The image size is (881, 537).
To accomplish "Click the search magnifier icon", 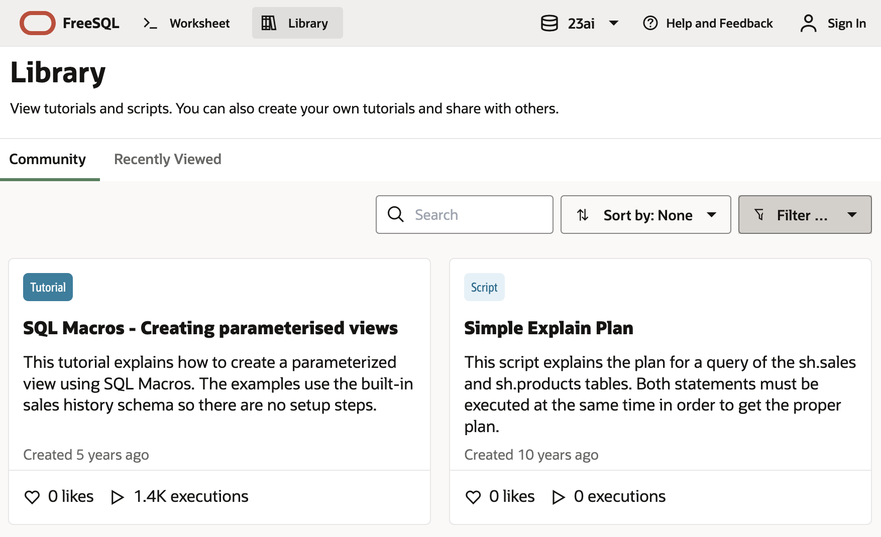I will pyautogui.click(x=395, y=214).
